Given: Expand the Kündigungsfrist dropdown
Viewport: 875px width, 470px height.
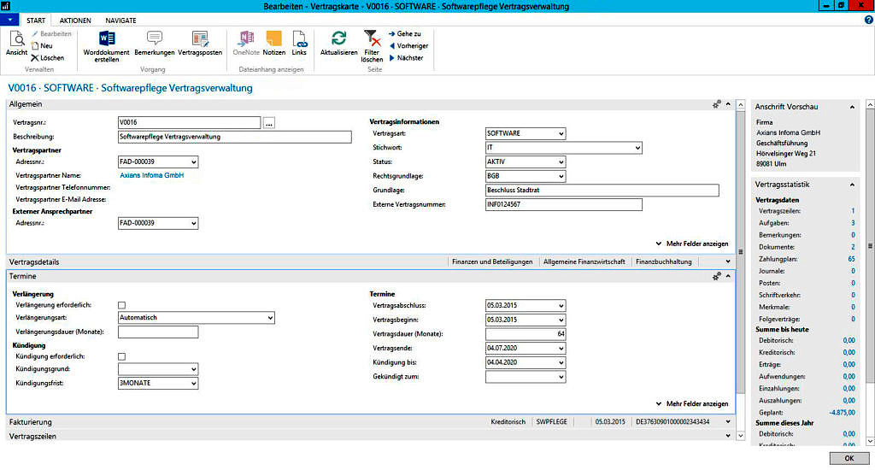Looking at the screenshot, I should (x=194, y=384).
